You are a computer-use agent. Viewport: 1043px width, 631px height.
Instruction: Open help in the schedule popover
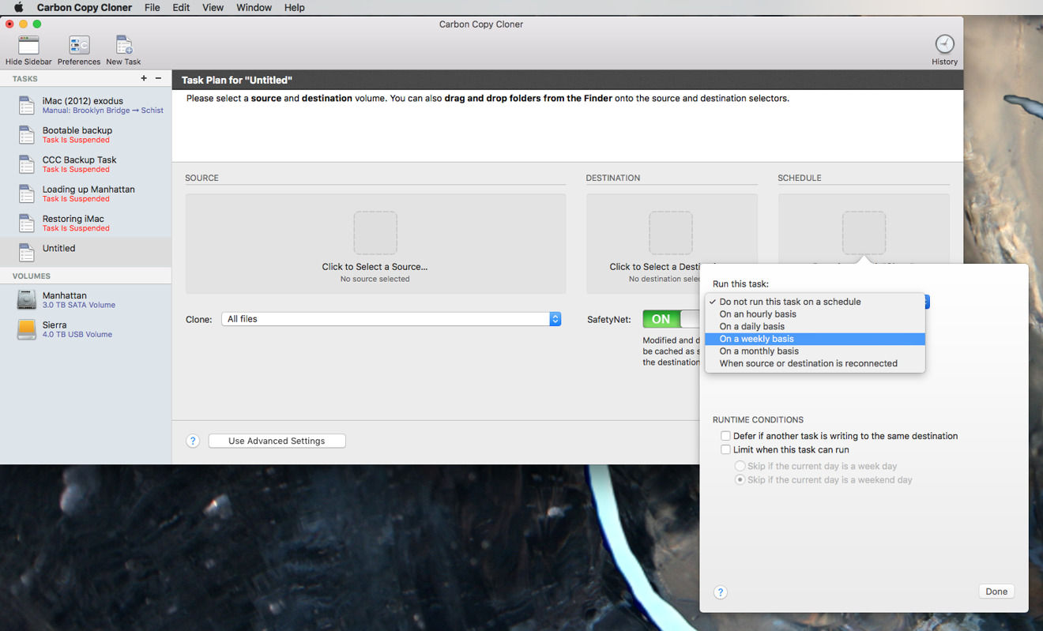(721, 592)
